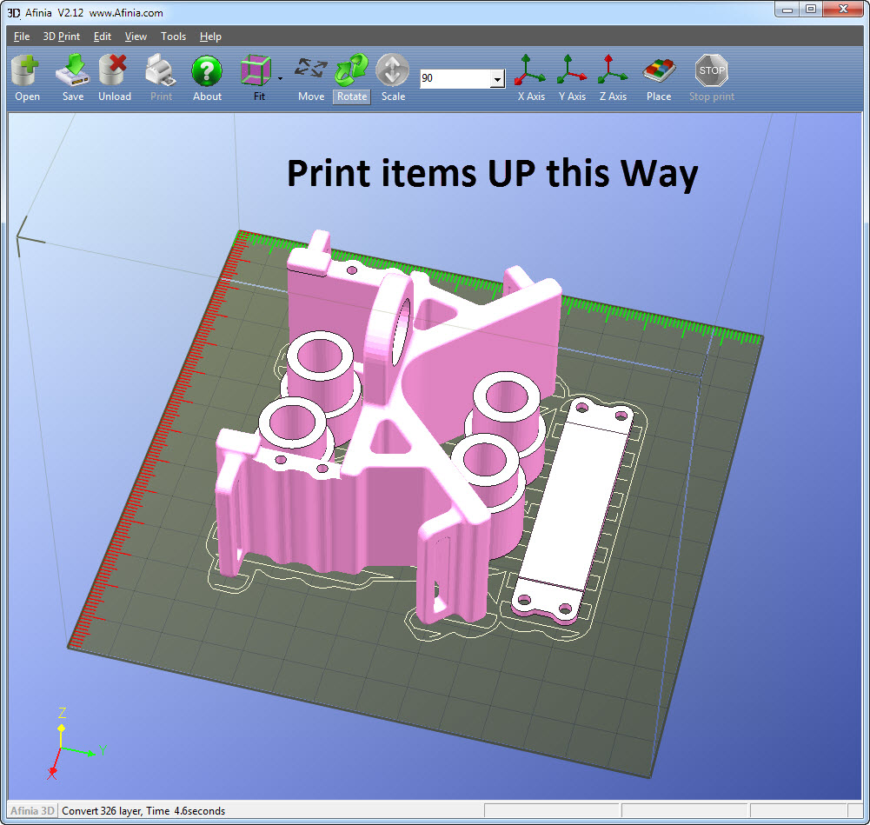Open the 3D Print menu
The image size is (870, 825).
[x=62, y=36]
